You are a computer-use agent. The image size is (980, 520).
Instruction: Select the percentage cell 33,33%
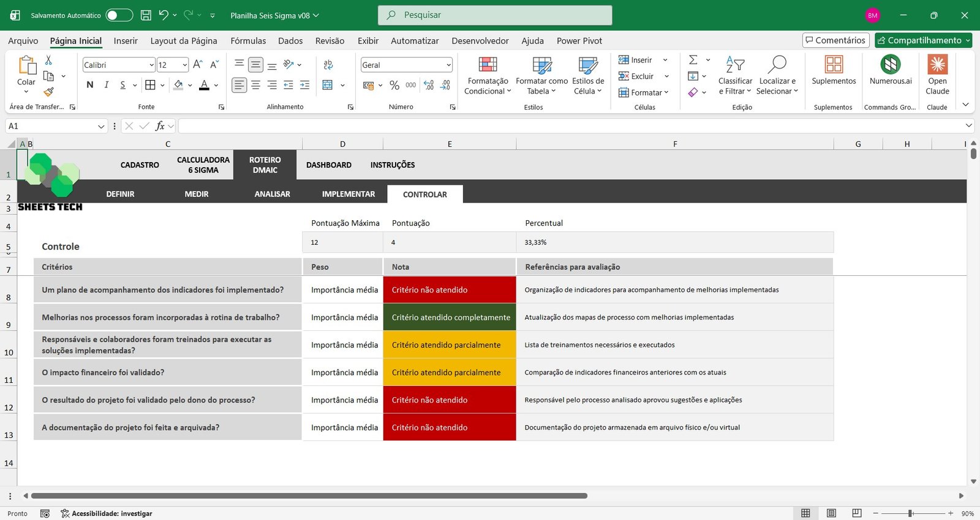pyautogui.click(x=675, y=242)
